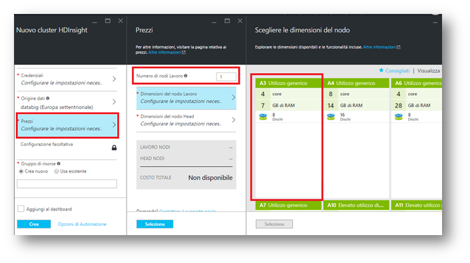470x263 pixels.
Task: Click Seleziona button in Prezzi panel
Action: coord(154,224)
